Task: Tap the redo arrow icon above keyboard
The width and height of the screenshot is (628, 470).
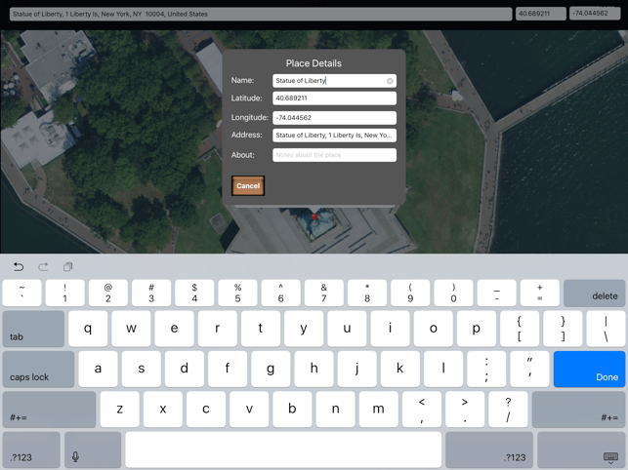Action: click(43, 267)
